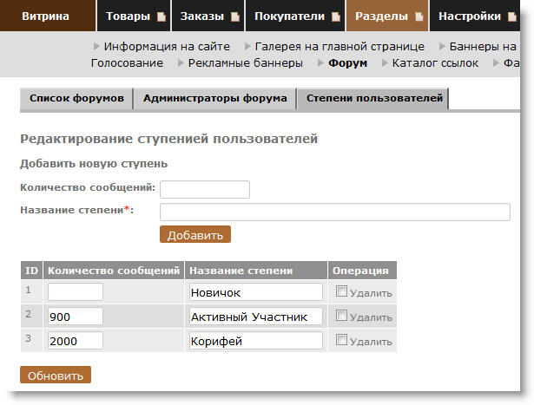Click the message count field showing 900

tap(76, 317)
